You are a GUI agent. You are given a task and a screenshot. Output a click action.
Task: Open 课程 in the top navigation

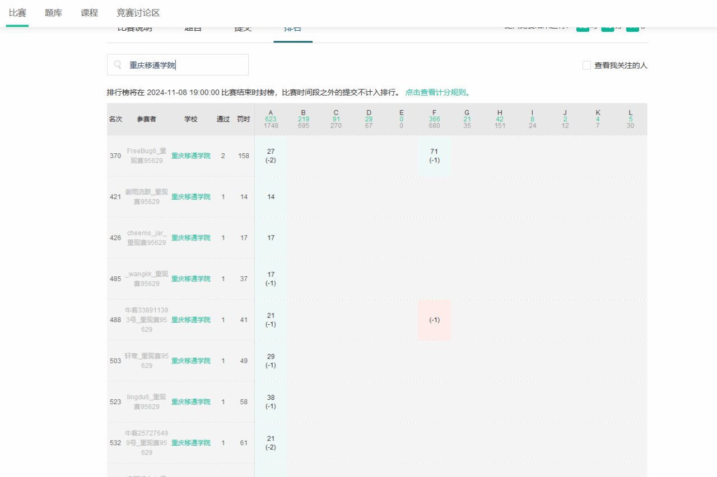click(x=89, y=13)
